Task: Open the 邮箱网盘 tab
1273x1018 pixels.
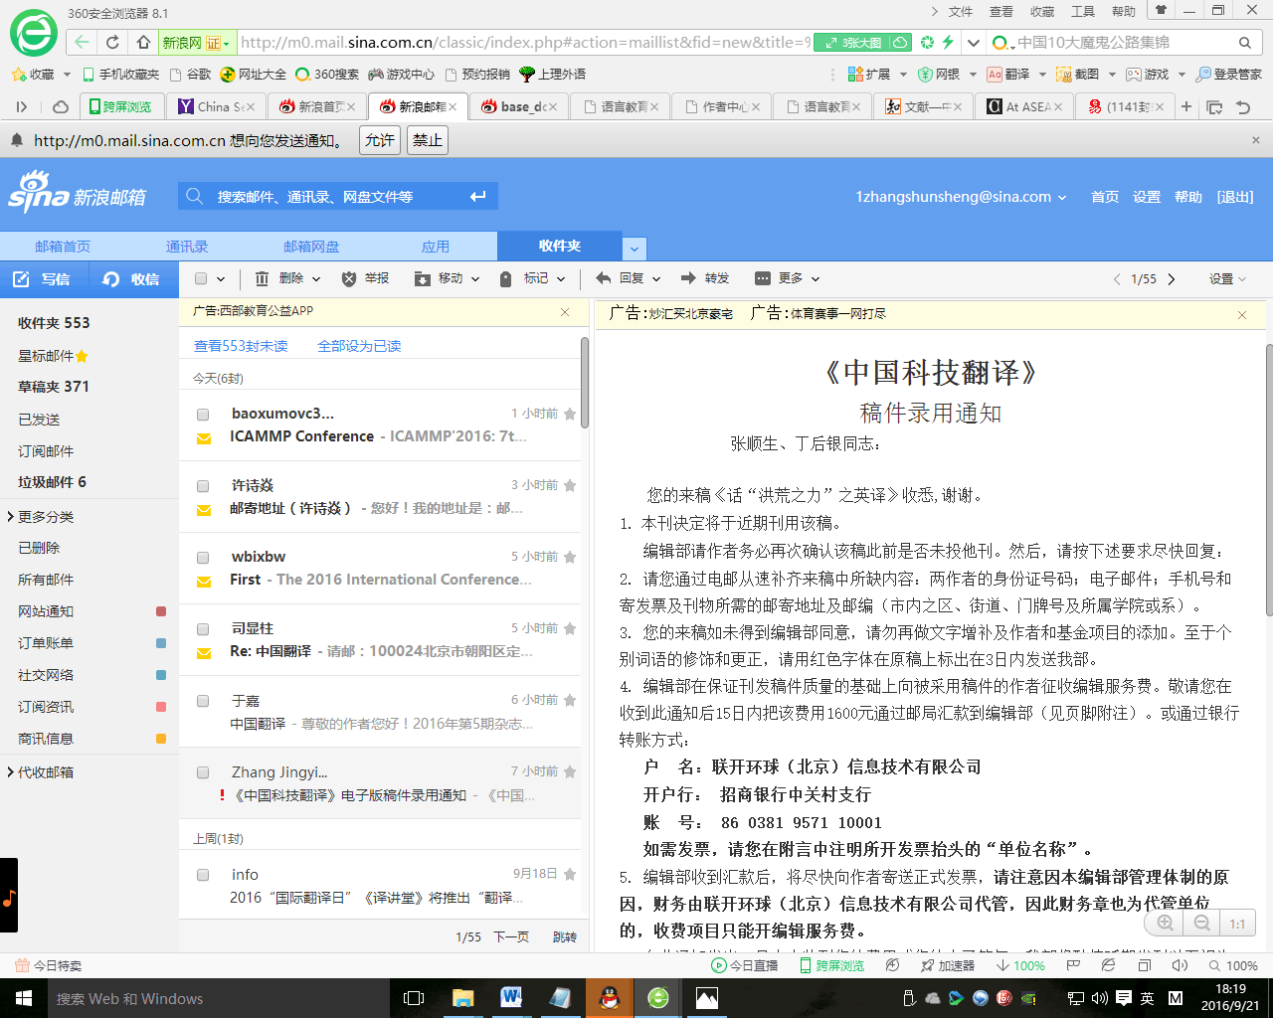Action: coord(311,247)
